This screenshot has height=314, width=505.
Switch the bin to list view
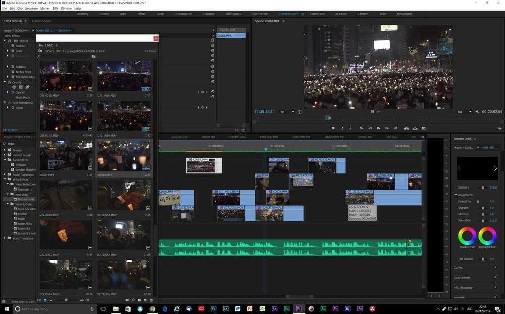pyautogui.click(x=39, y=300)
